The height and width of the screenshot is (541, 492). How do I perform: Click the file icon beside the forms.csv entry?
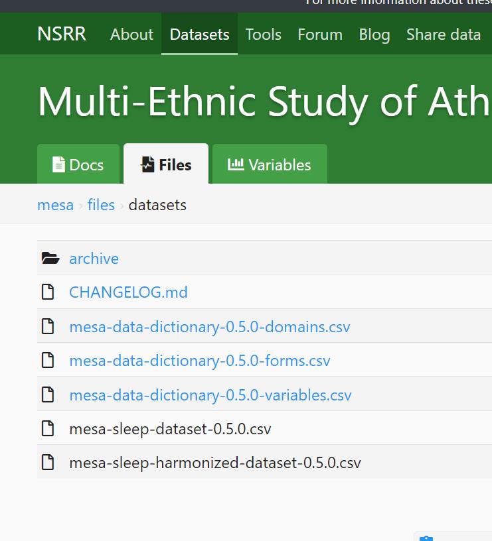[x=48, y=361]
